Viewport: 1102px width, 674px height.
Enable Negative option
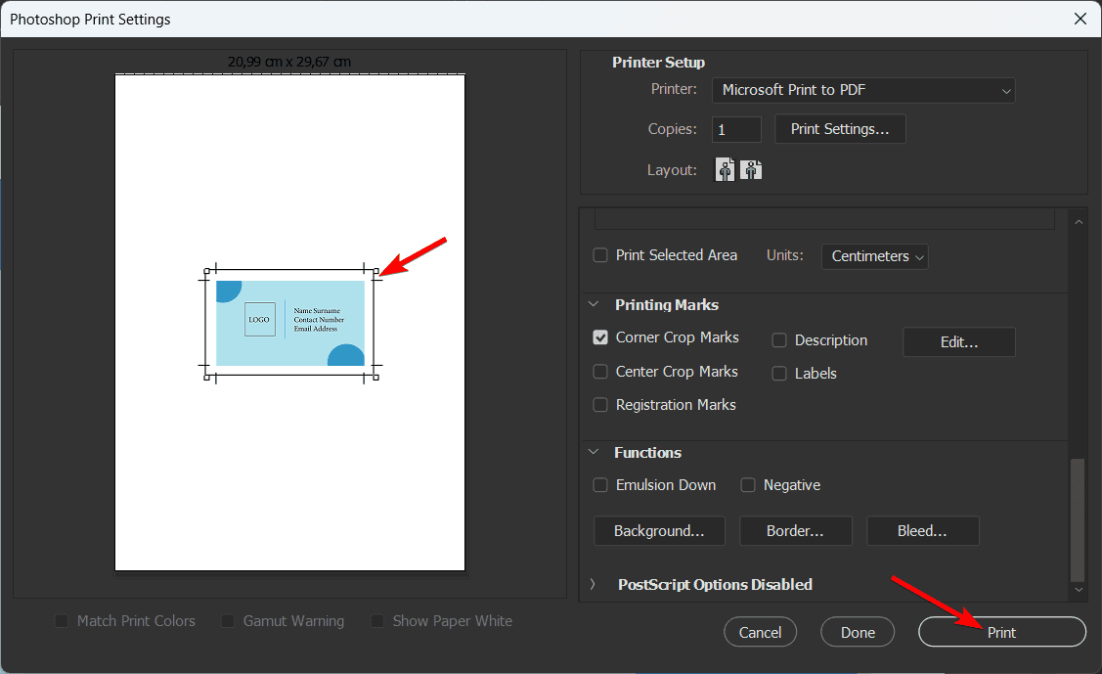748,485
